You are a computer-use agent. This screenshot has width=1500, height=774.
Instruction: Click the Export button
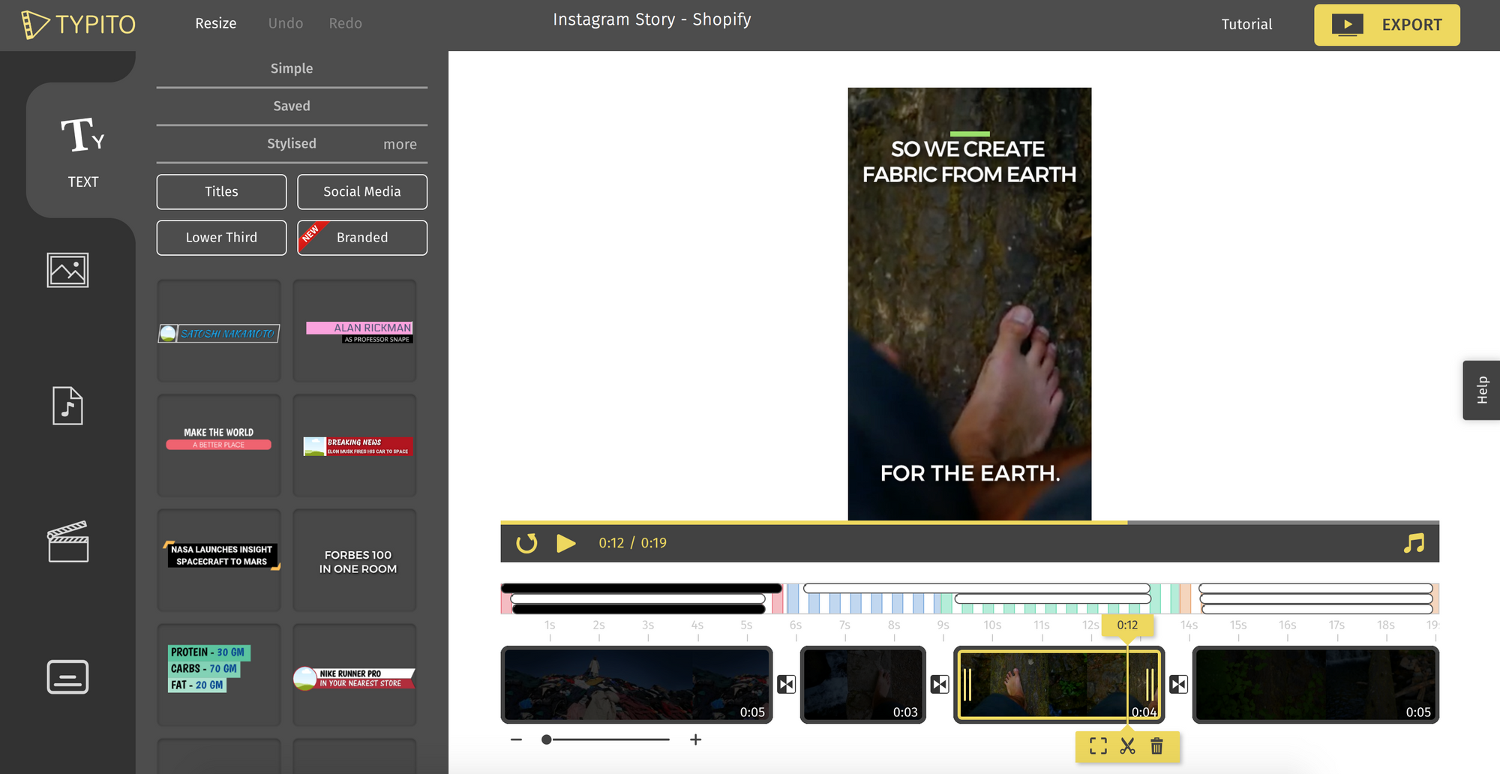[x=1387, y=25]
